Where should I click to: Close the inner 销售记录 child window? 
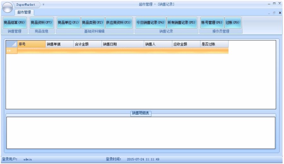pyautogui.click(x=280, y=13)
